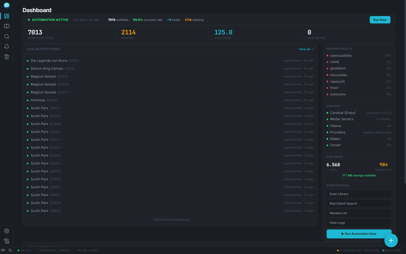Select the subscene provider row
Screen dimensions: 406x254
(359, 94)
